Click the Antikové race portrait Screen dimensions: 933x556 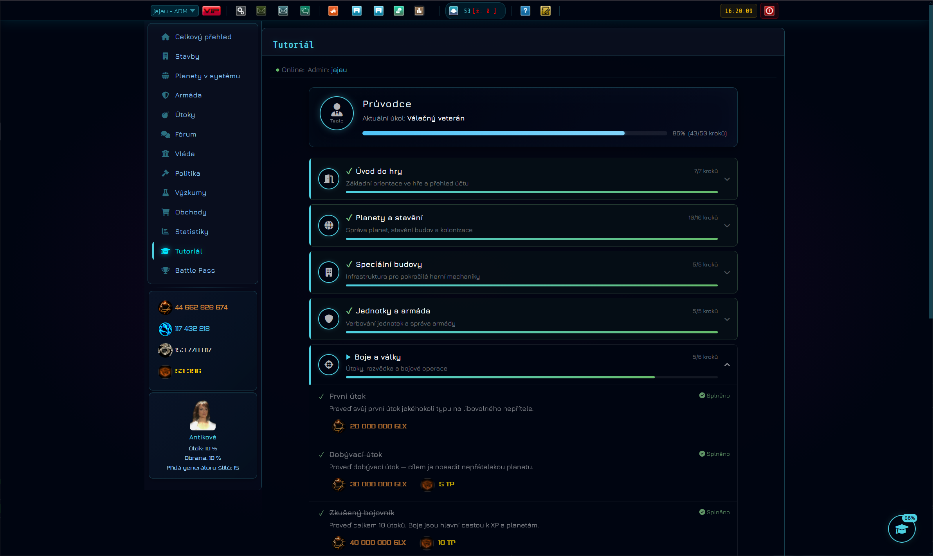tap(202, 415)
